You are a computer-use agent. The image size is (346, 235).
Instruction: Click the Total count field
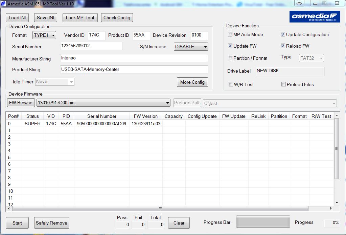point(156,225)
